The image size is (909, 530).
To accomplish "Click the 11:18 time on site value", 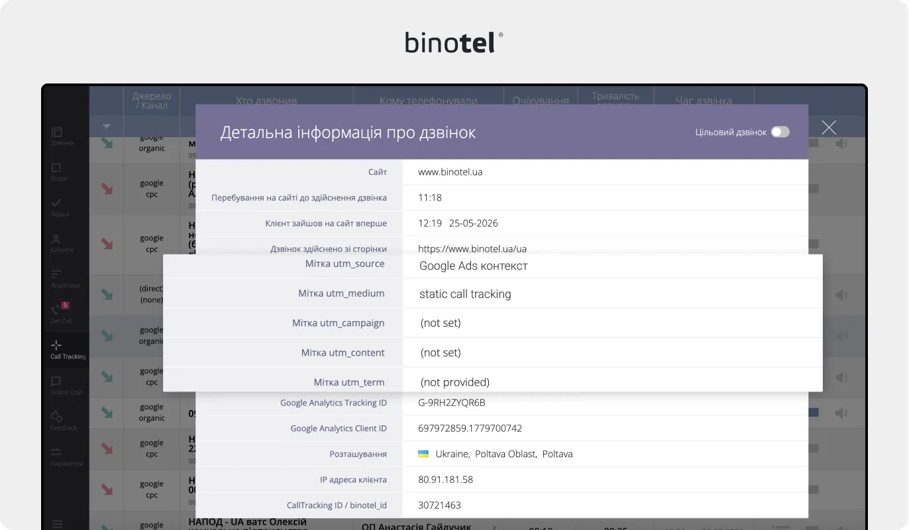I will 429,197.
